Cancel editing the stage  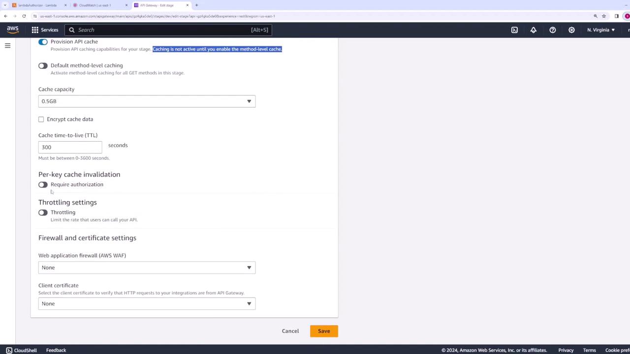[290, 331]
